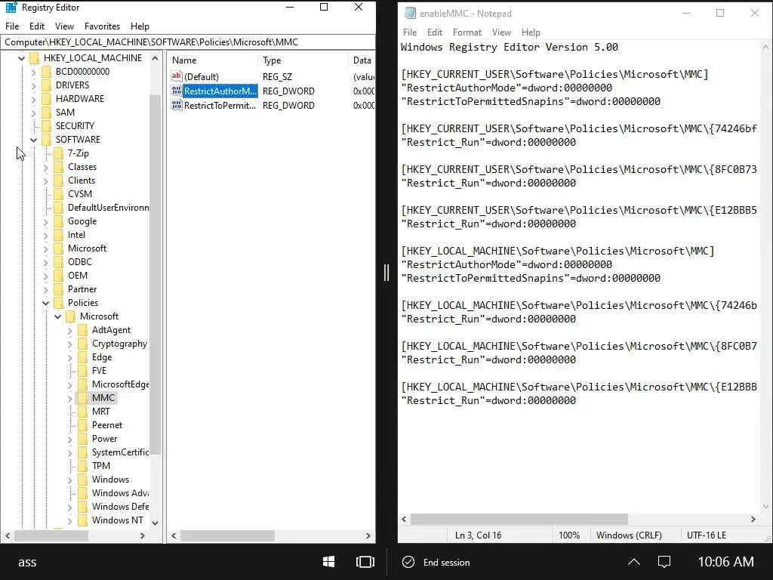Click End session button in taskbar

pyautogui.click(x=436, y=562)
